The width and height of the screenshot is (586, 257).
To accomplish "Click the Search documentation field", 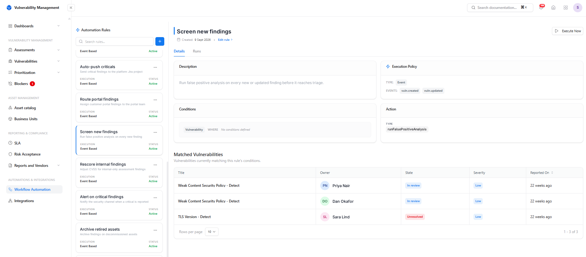I will pos(500,8).
